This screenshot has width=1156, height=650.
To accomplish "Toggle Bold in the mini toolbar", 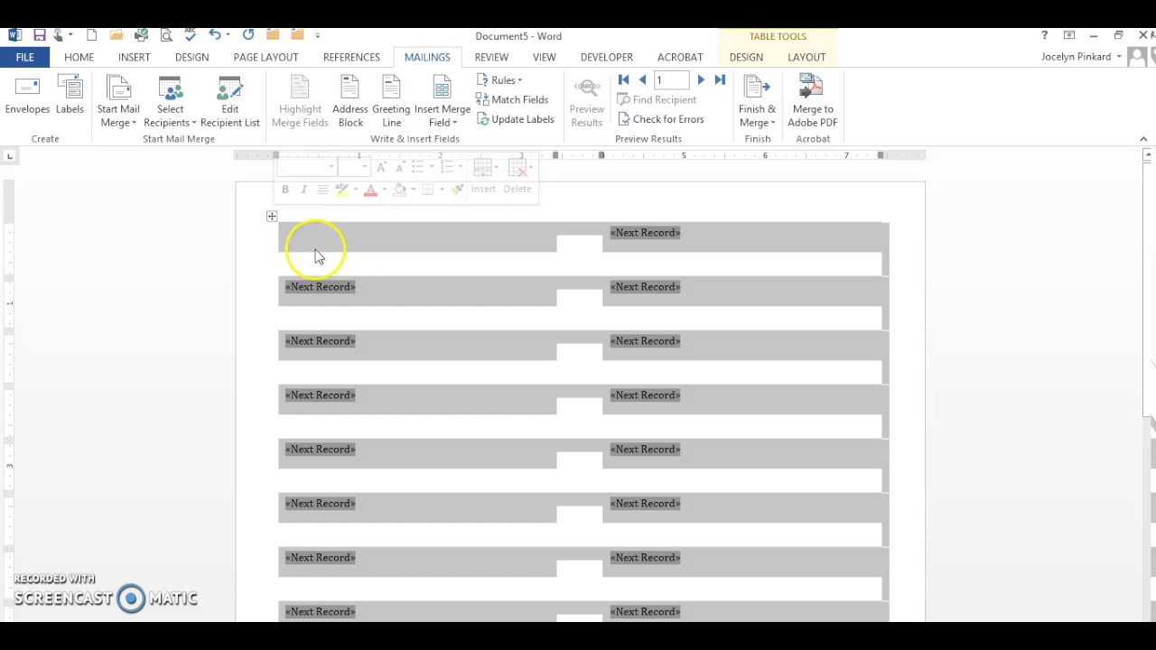I will pos(285,189).
